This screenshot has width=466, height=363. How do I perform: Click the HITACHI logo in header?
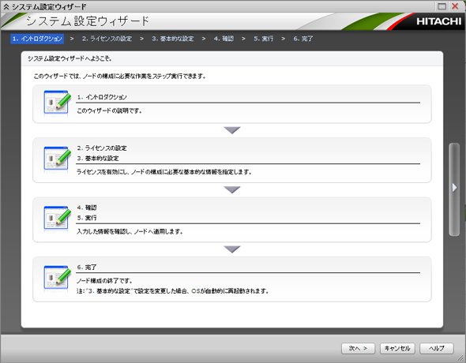pos(438,21)
